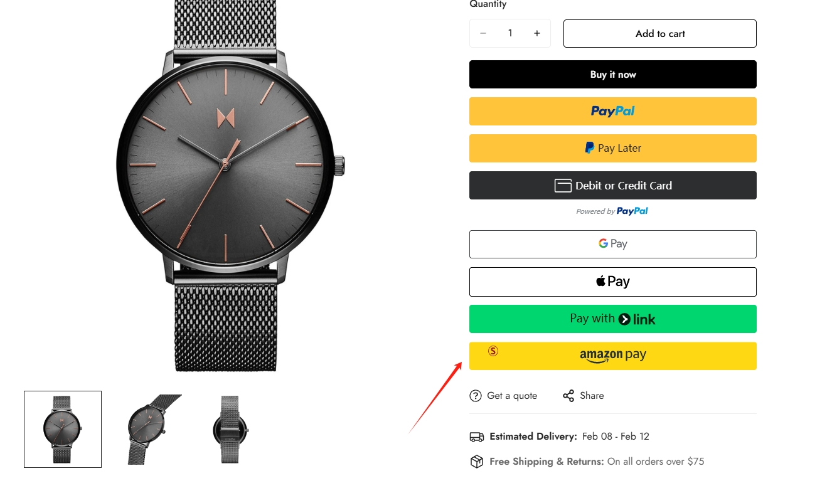
Task: Decrease quantity with the minus button
Action: point(483,33)
